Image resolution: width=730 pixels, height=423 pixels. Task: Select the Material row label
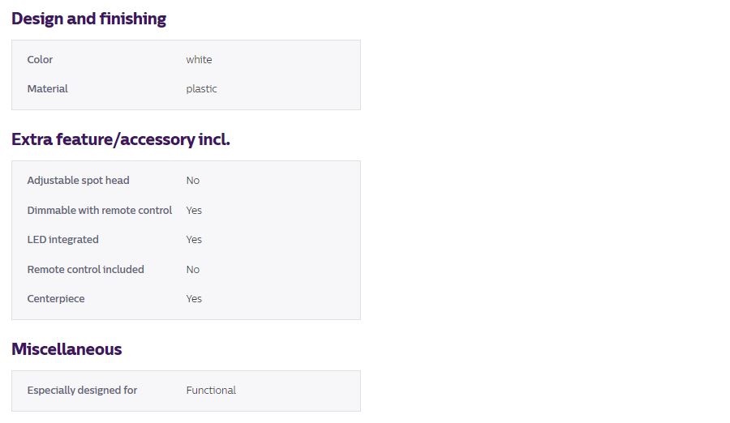[x=48, y=89]
